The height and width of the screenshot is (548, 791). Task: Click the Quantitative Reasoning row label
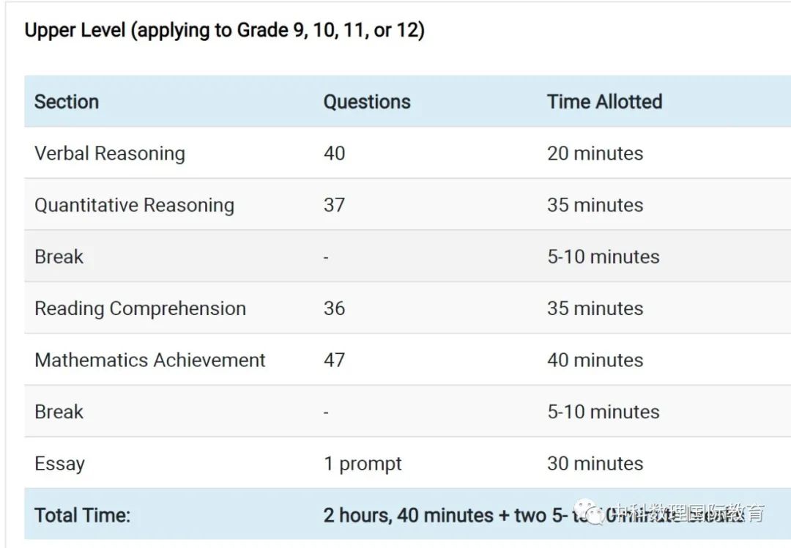[134, 205]
